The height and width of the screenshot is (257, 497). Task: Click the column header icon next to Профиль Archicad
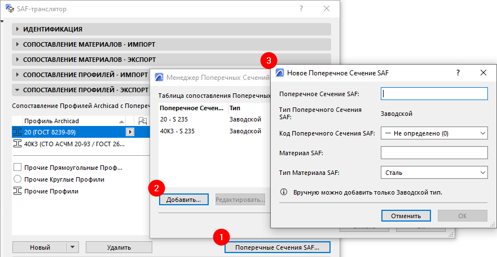(143, 121)
